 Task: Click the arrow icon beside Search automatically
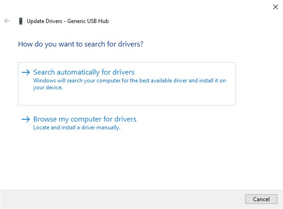coord(26,72)
